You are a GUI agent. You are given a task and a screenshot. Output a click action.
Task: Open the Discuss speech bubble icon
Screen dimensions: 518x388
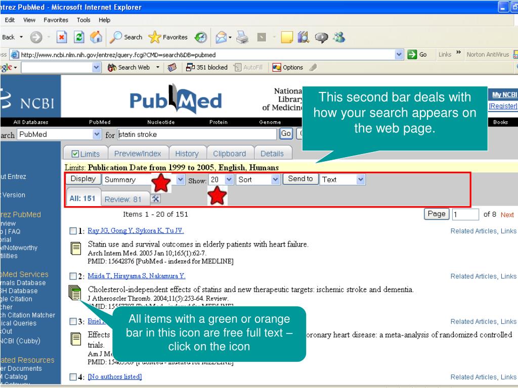[321, 37]
